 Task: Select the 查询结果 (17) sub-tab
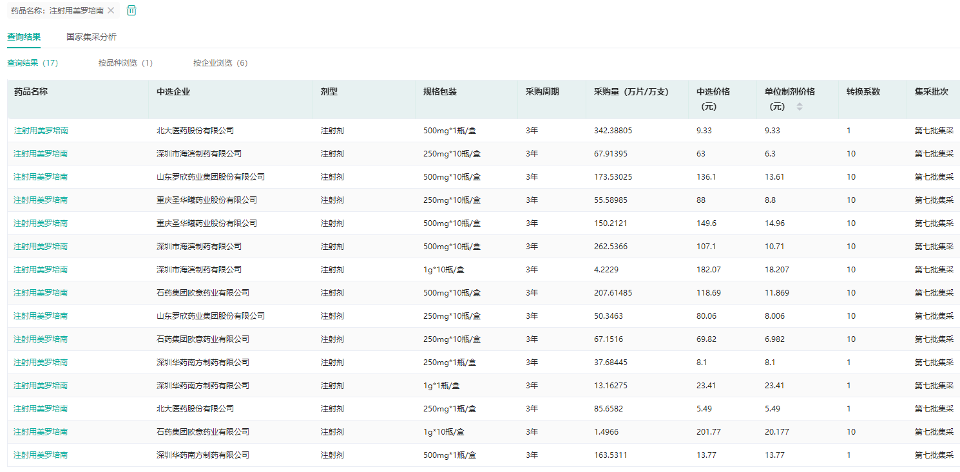[x=33, y=63]
